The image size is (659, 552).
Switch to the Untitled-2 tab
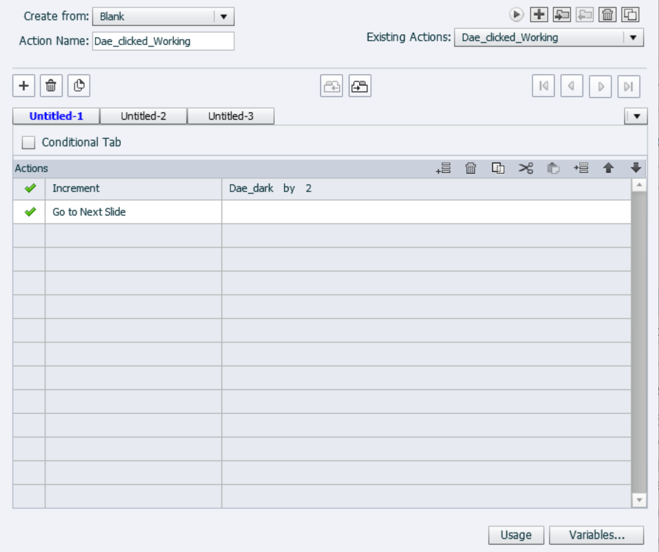point(144,116)
